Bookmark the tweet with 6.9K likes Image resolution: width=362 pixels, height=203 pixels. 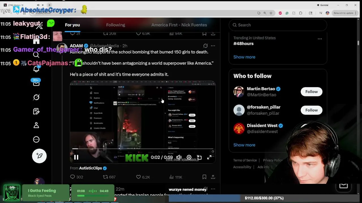204,34
